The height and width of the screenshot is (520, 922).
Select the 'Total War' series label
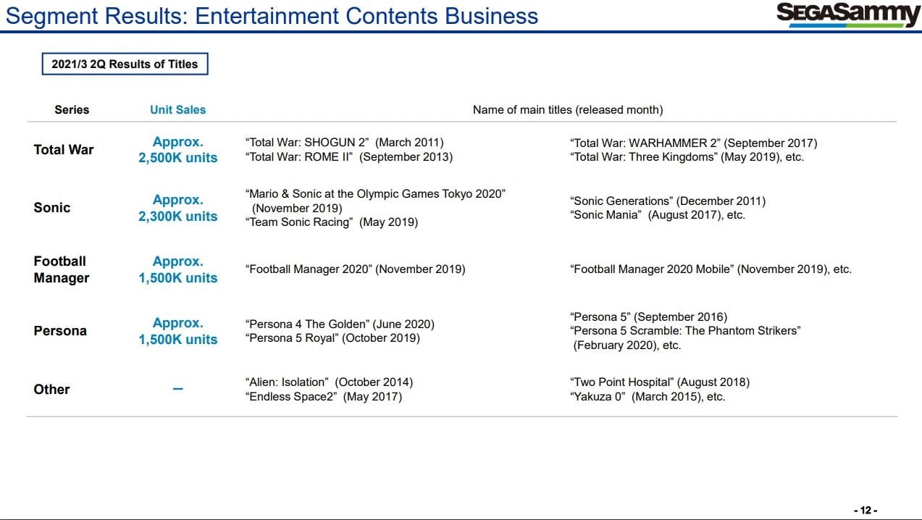64,150
